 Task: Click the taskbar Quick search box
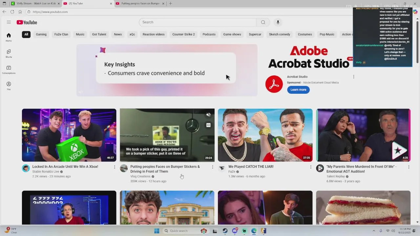click(185, 231)
